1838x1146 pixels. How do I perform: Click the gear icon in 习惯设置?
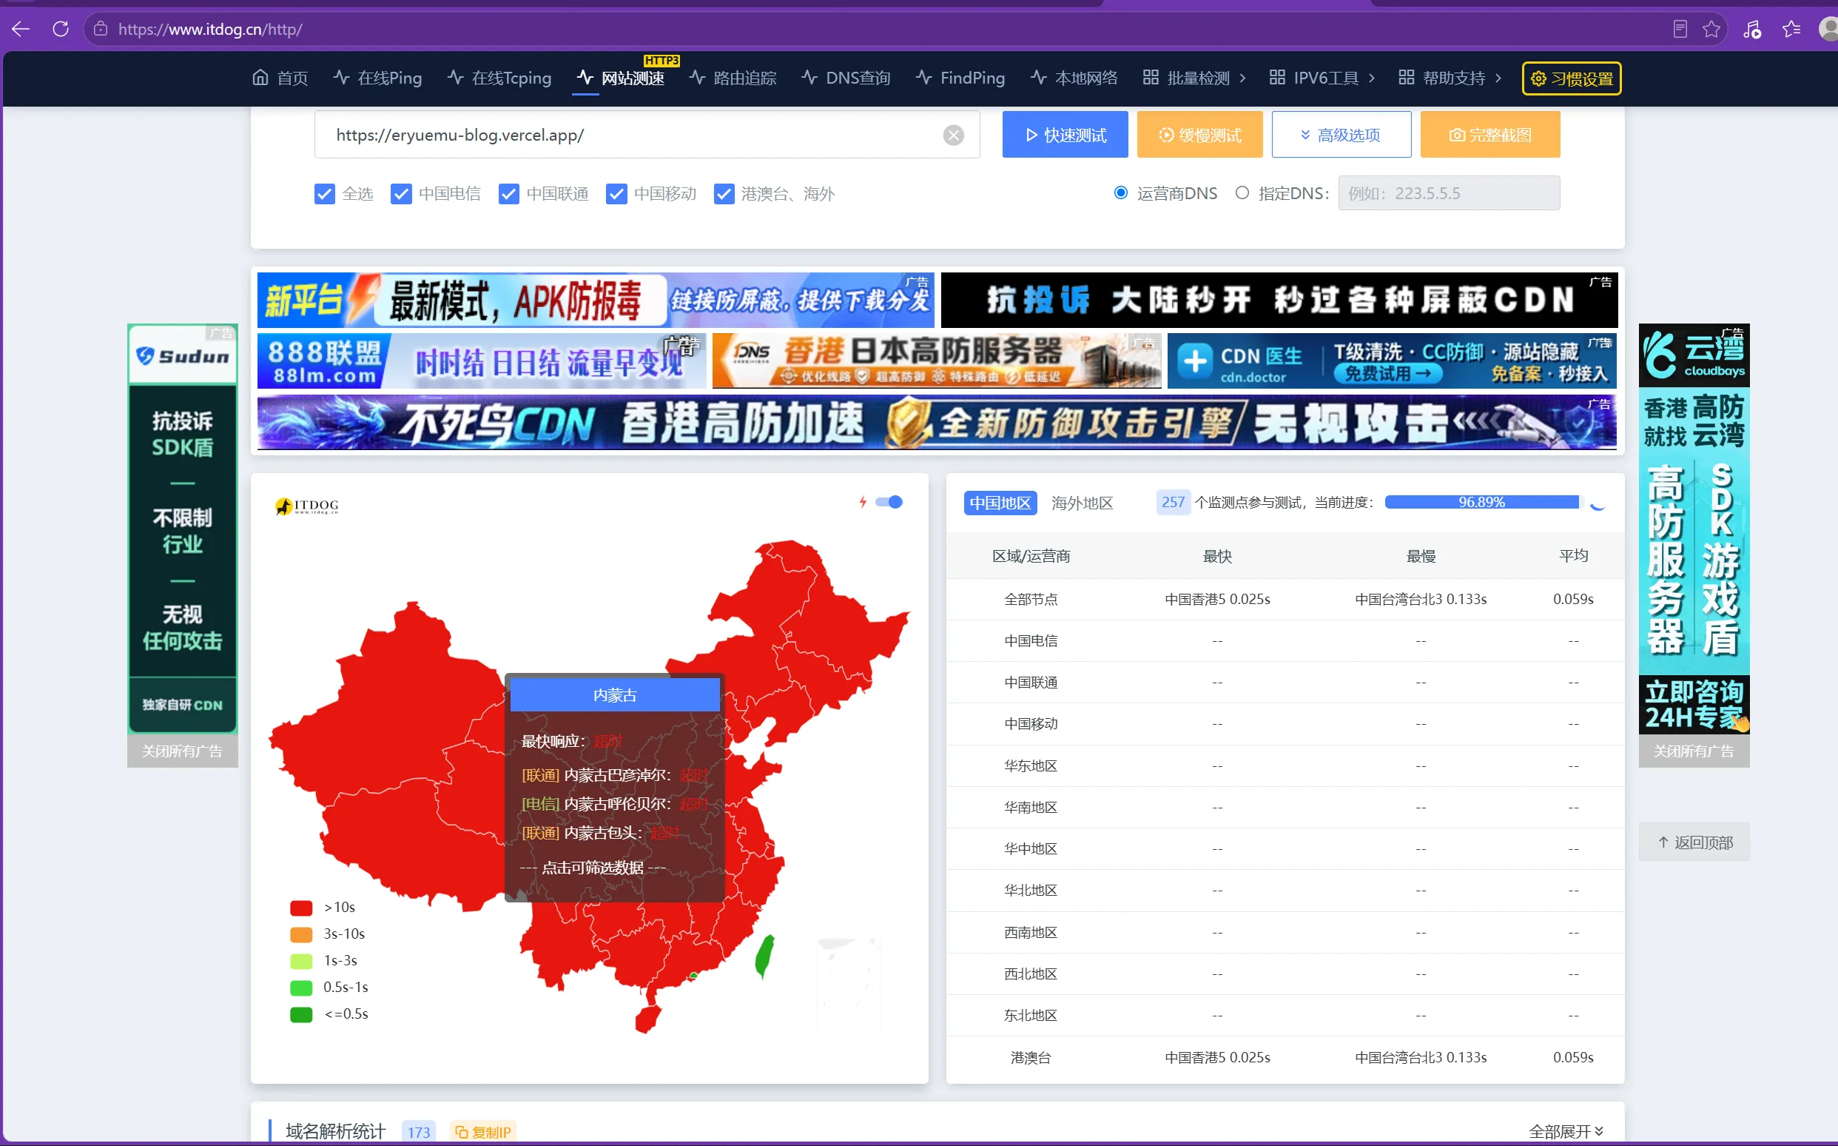tap(1538, 78)
